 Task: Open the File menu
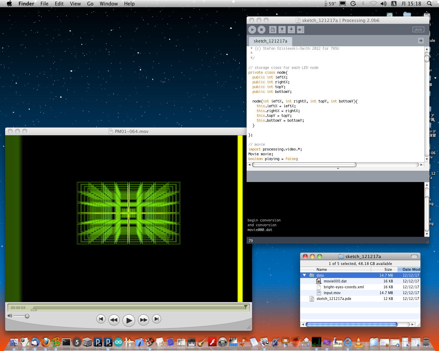(44, 4)
